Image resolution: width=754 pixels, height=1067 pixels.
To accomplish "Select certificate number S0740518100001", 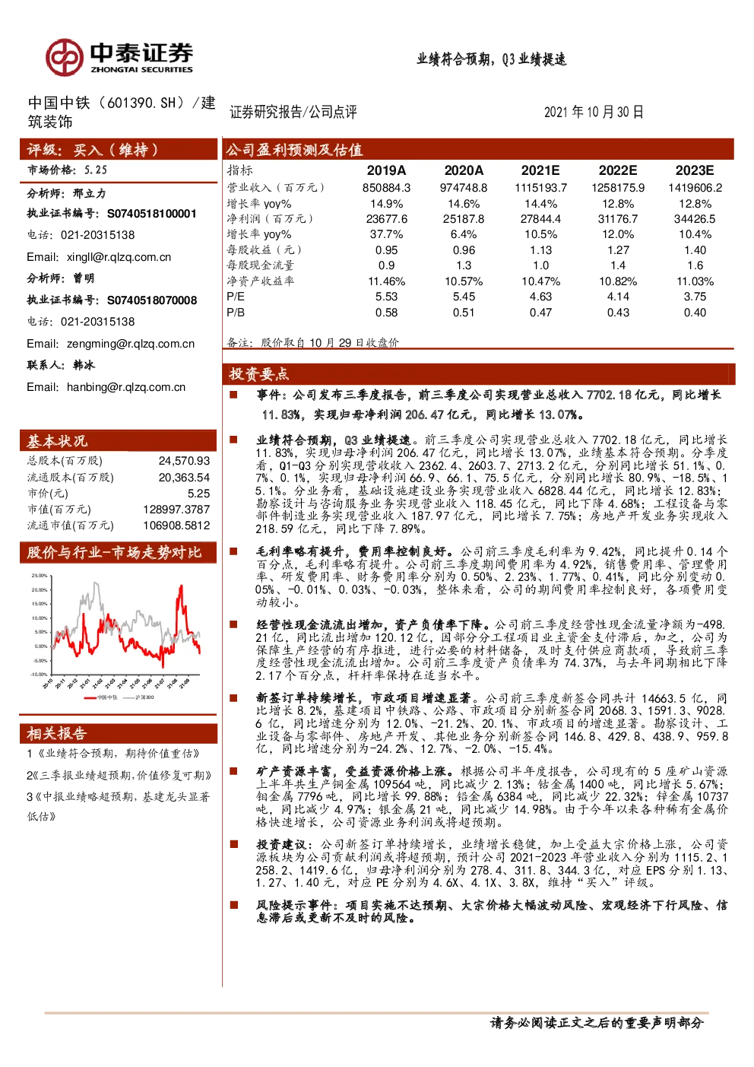I will tap(152, 214).
